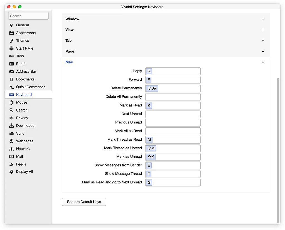This screenshot has width=285, height=230.
Task: Click the Keyboard icon in sidebar
Action: tap(11, 95)
